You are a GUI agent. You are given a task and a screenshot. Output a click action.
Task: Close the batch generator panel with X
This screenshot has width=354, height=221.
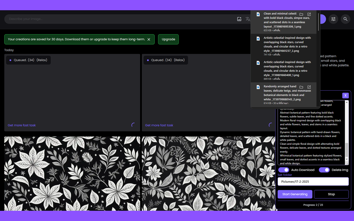[345, 96]
